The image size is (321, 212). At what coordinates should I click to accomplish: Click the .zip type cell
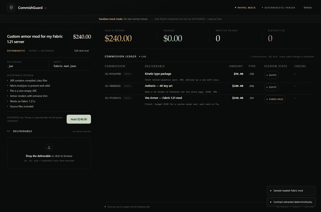coord(251,74)
